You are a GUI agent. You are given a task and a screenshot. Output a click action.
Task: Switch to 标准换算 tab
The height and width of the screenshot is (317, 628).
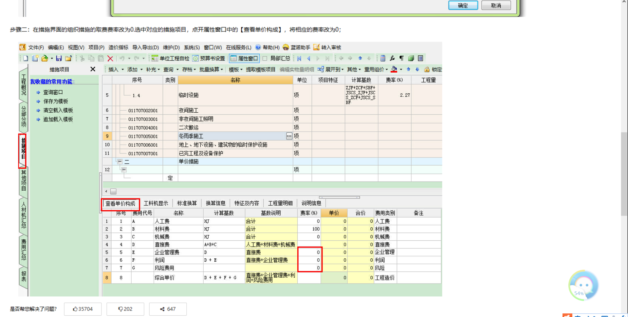(187, 203)
